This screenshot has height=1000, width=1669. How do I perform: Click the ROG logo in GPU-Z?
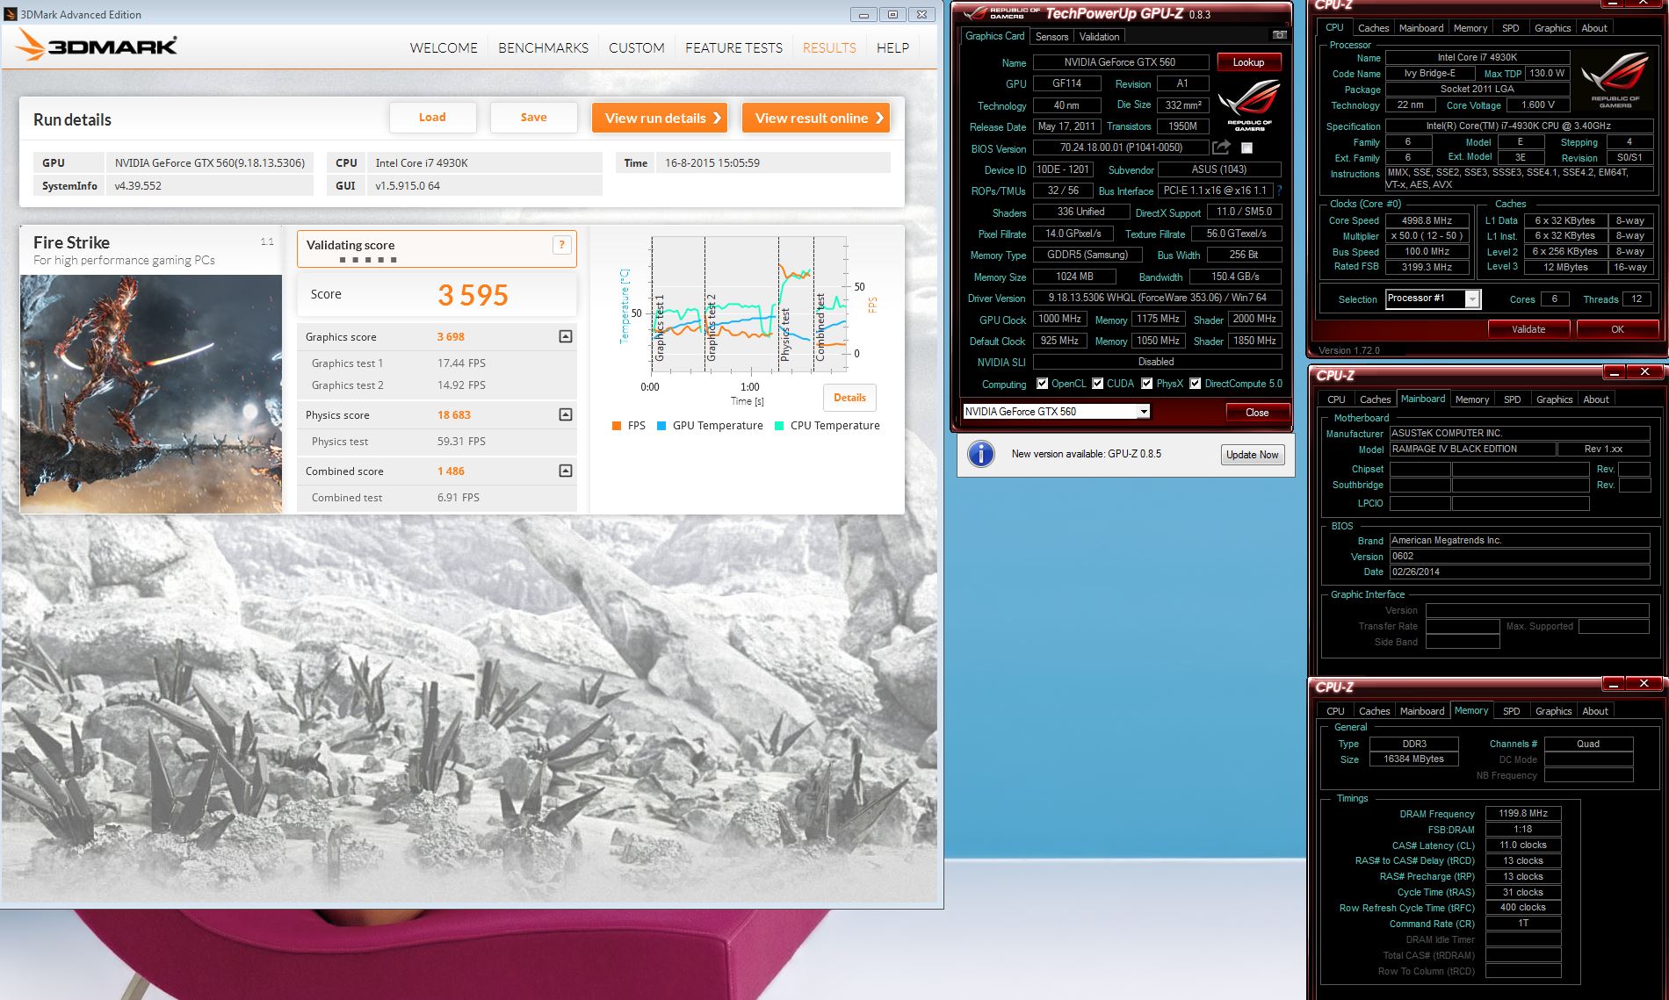pyautogui.click(x=1249, y=104)
